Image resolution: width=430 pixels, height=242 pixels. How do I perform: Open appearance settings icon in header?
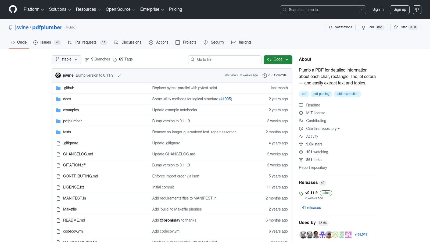click(x=417, y=10)
